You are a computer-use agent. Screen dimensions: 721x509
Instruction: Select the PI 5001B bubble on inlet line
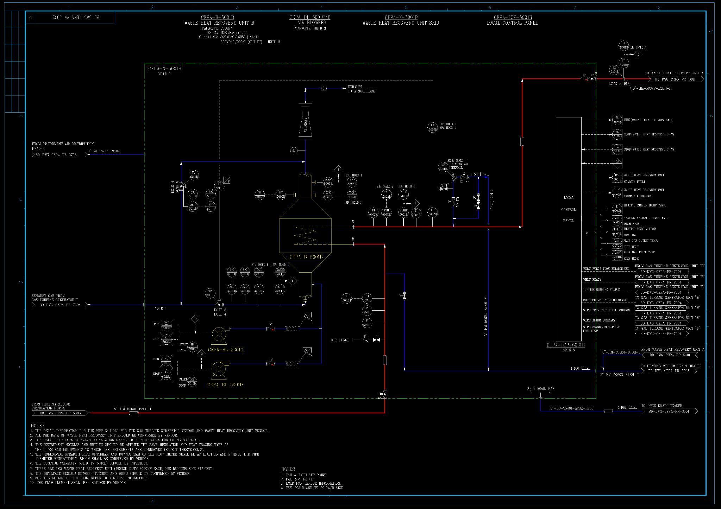(x=367, y=323)
